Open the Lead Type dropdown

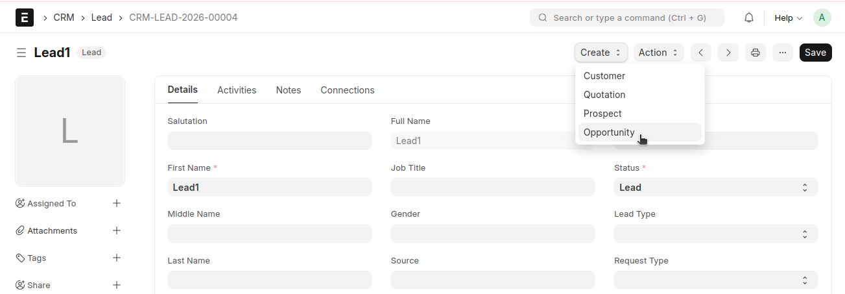715,234
